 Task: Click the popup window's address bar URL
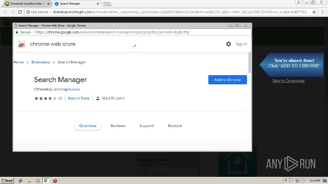(112, 32)
